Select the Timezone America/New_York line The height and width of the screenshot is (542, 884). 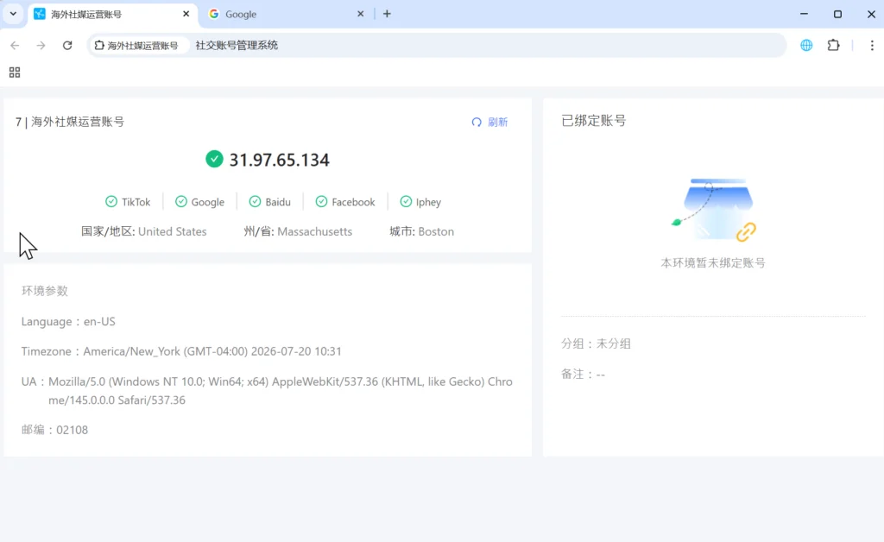[181, 351]
